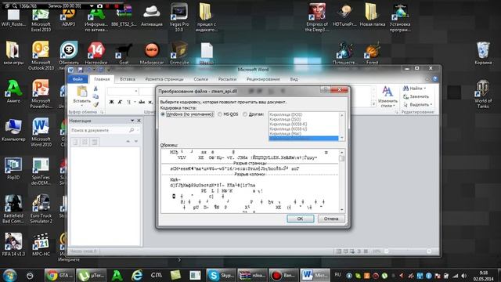
Task: Select Кириллица (KOI8-R) in the encoding list
Action: pos(288,124)
